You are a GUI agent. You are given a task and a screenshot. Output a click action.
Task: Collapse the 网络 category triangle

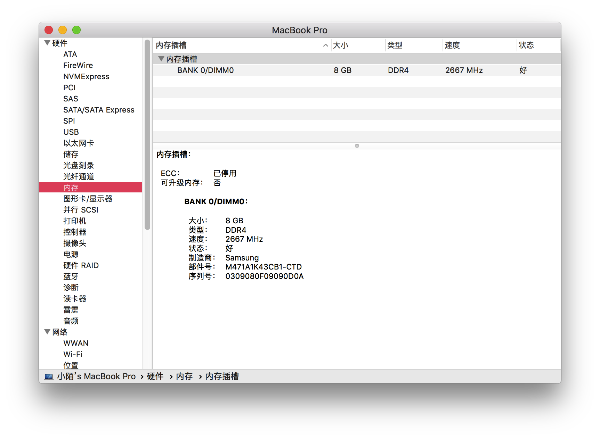point(47,332)
